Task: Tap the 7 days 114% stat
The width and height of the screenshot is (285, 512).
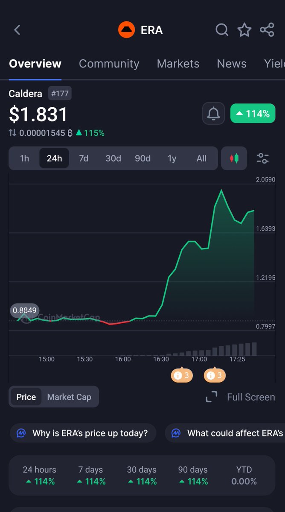Action: pyautogui.click(x=91, y=475)
